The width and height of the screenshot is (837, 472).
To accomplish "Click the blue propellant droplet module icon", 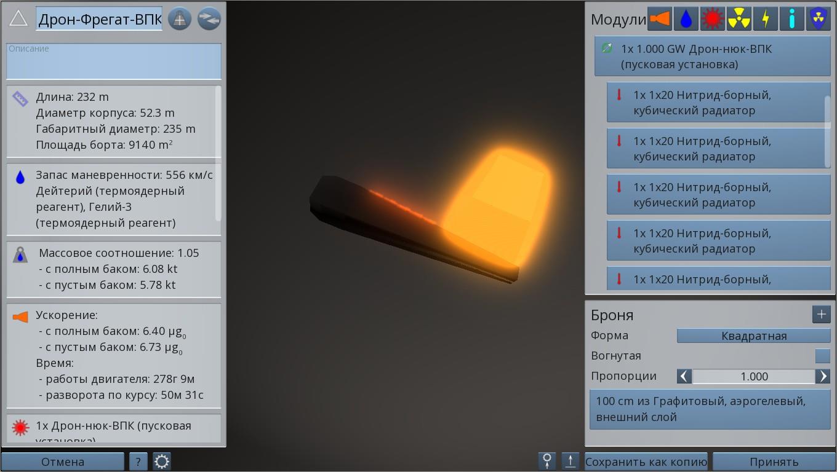I will pyautogui.click(x=686, y=19).
